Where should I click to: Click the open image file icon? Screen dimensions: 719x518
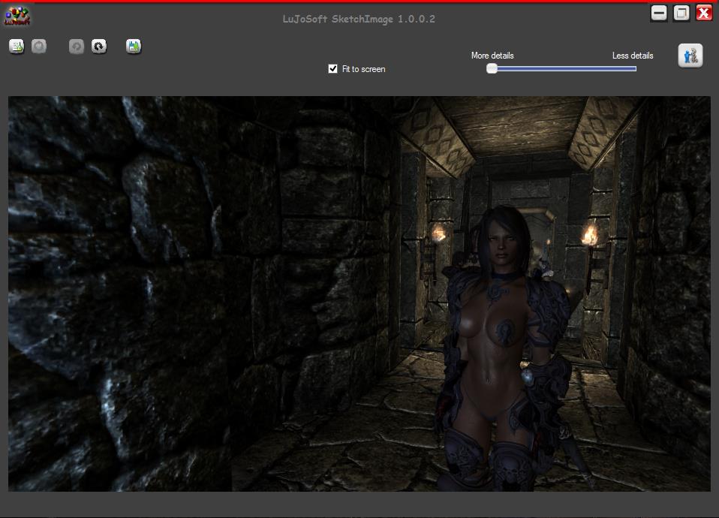tap(17, 47)
